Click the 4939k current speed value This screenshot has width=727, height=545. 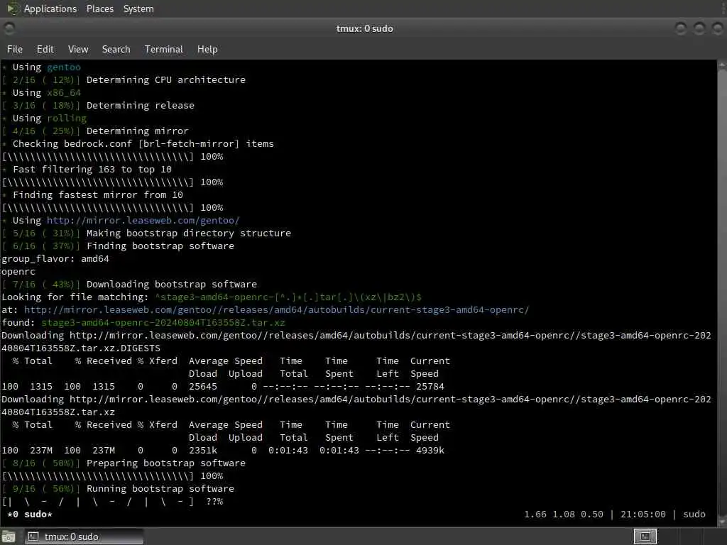(430, 451)
